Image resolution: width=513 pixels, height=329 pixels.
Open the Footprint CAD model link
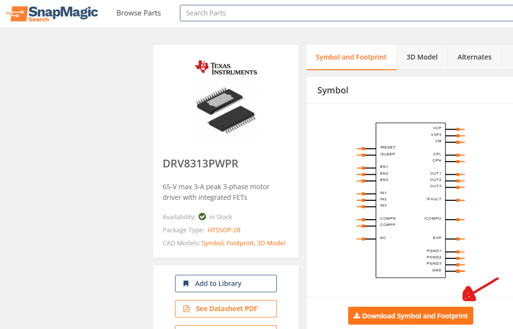click(241, 243)
